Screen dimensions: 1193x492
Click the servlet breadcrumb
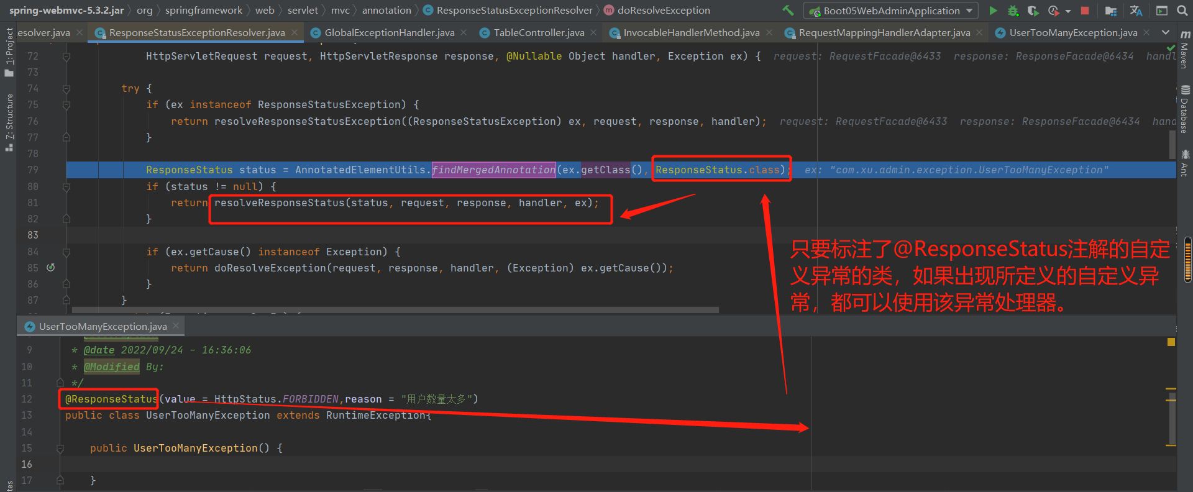303,11
